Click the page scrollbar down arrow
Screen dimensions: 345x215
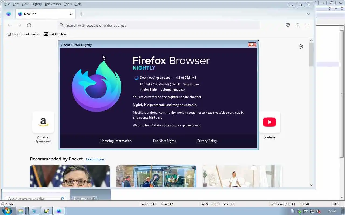click(x=312, y=185)
